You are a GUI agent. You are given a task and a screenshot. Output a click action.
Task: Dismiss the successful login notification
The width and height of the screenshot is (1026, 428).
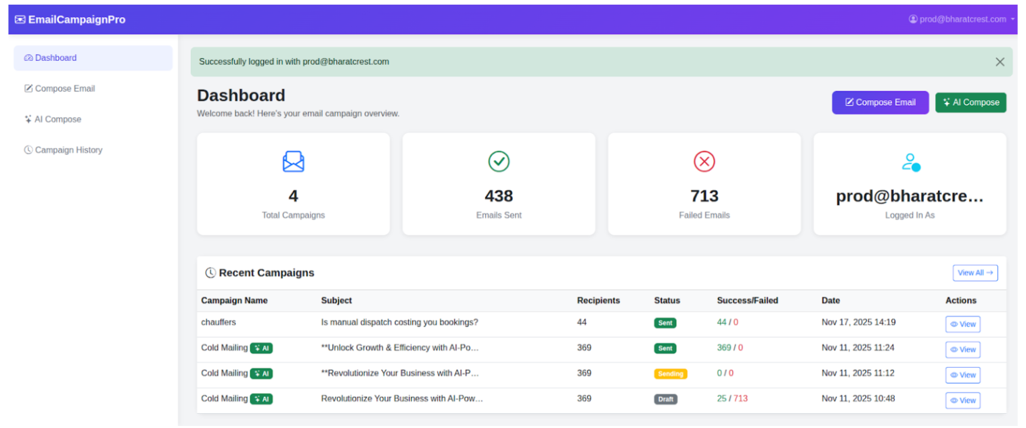[1000, 62]
